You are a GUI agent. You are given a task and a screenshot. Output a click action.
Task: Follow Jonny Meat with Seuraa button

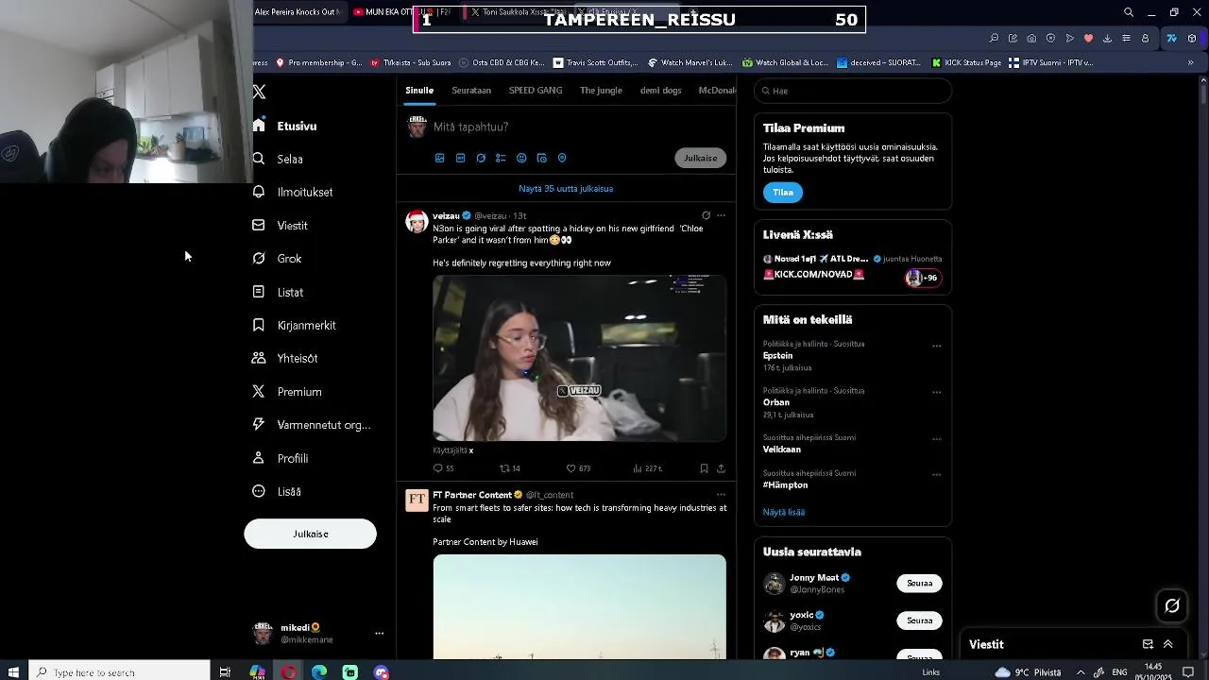click(919, 584)
